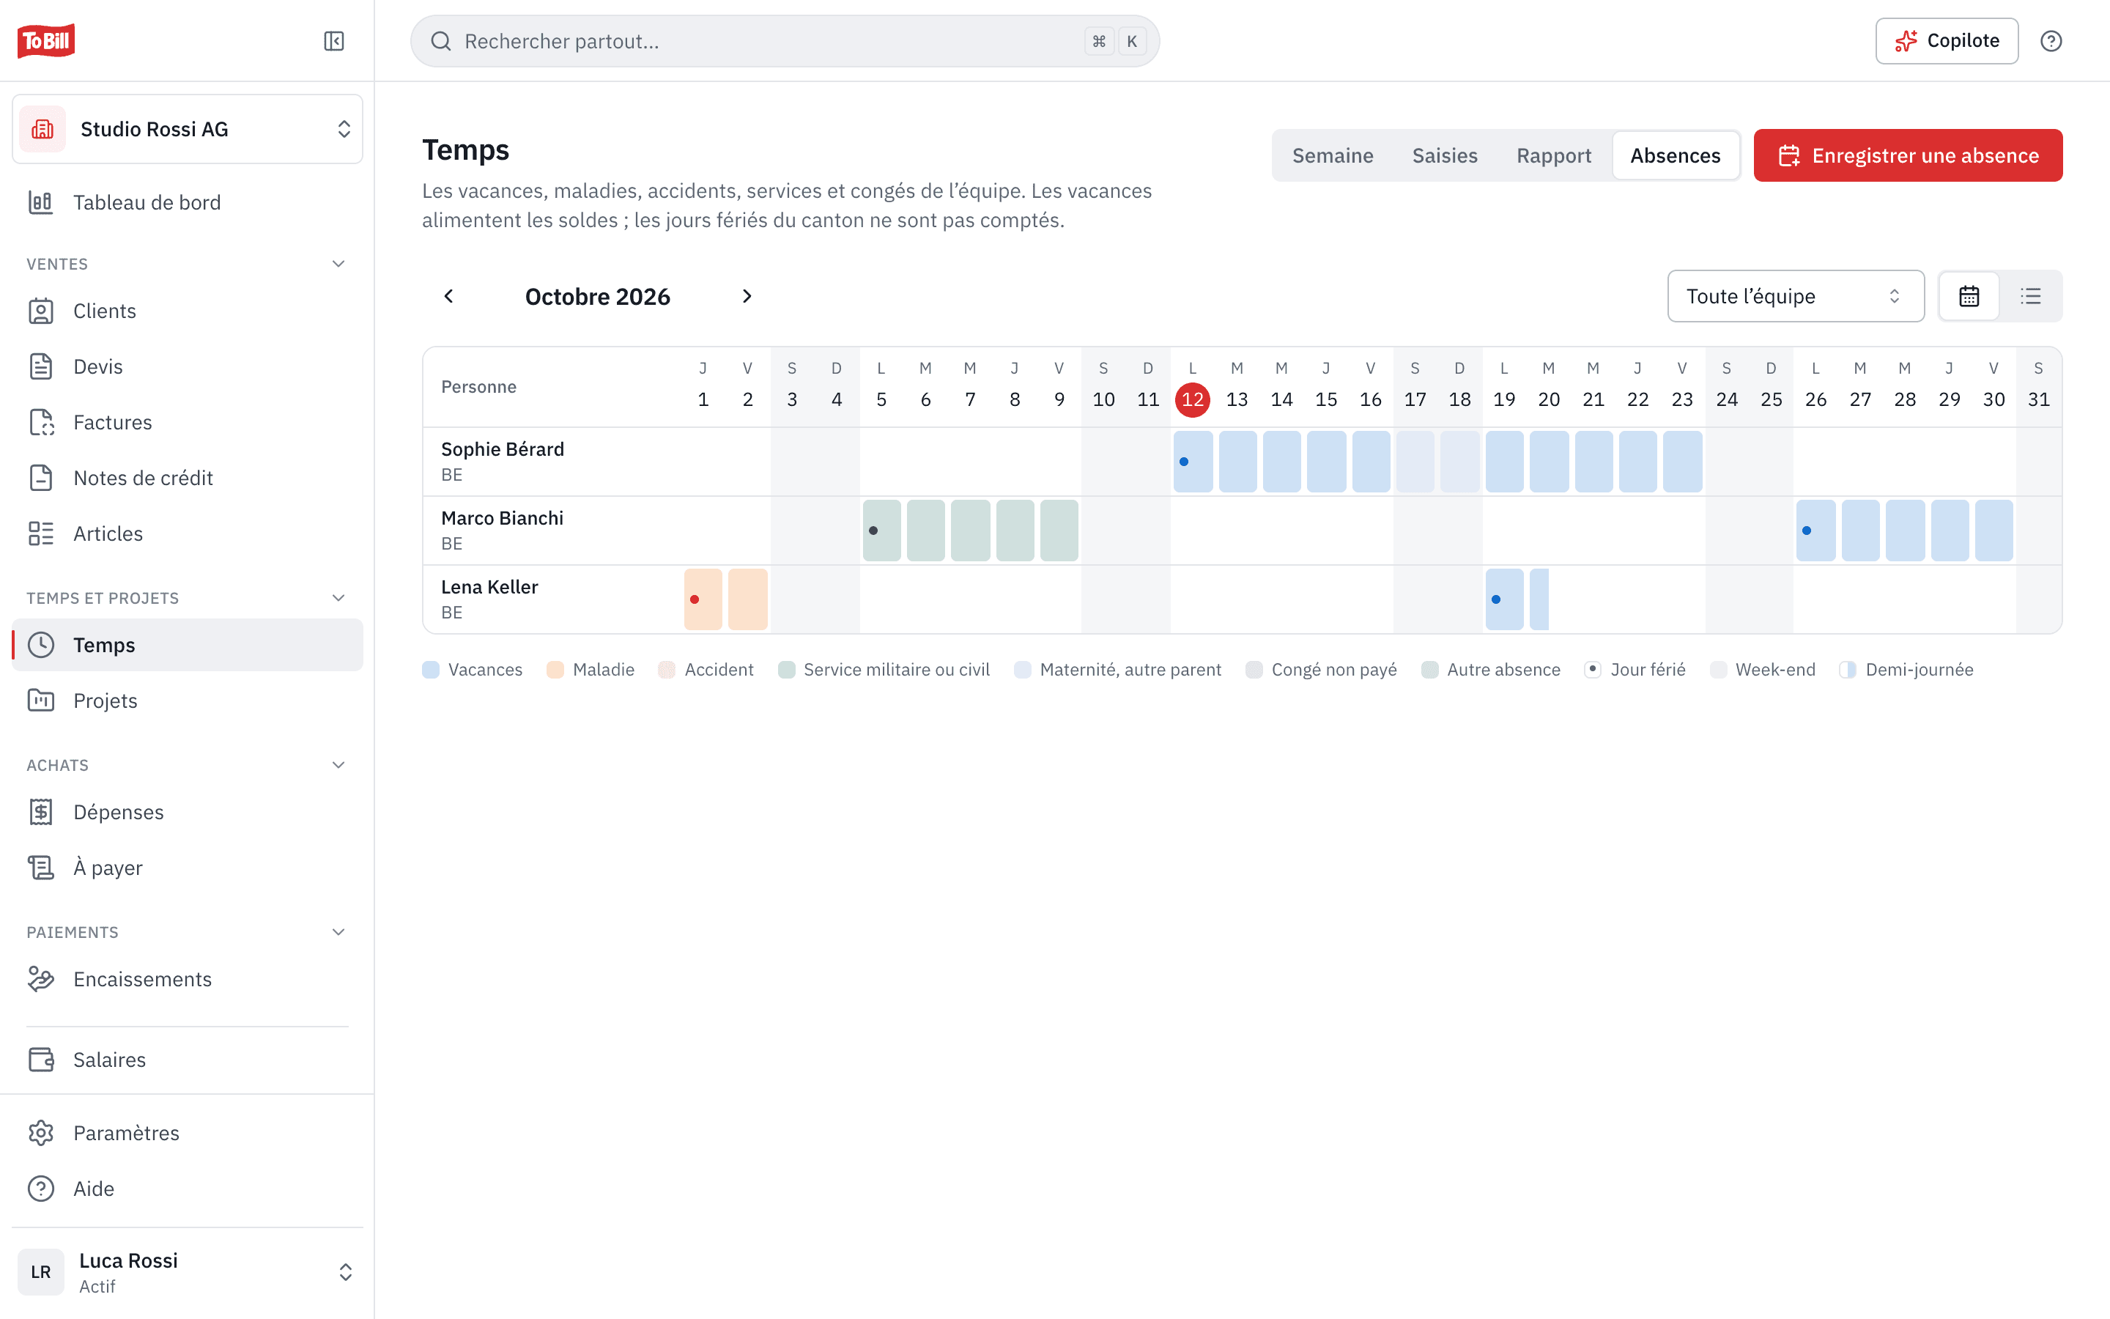This screenshot has height=1319, width=2110.
Task: Select the Absences tab
Action: [1675, 155]
